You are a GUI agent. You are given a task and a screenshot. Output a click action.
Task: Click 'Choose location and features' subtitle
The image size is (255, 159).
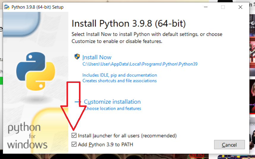coord(113,108)
